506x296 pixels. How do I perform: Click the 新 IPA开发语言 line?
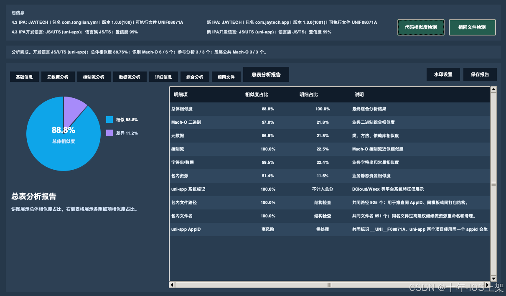tap(269, 32)
